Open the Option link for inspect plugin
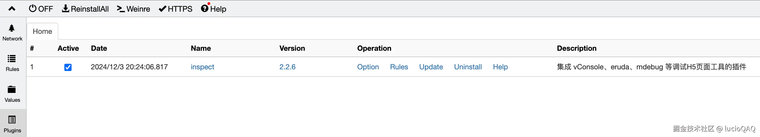This screenshot has width=760, height=137. [x=368, y=67]
